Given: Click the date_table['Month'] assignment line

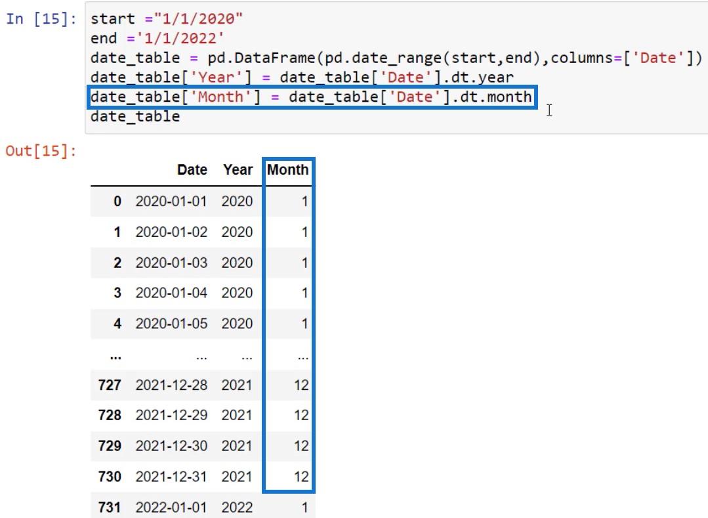Looking at the screenshot, I should (311, 97).
